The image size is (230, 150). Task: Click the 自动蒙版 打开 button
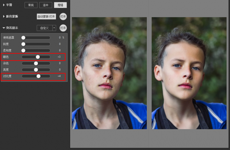(46, 16)
